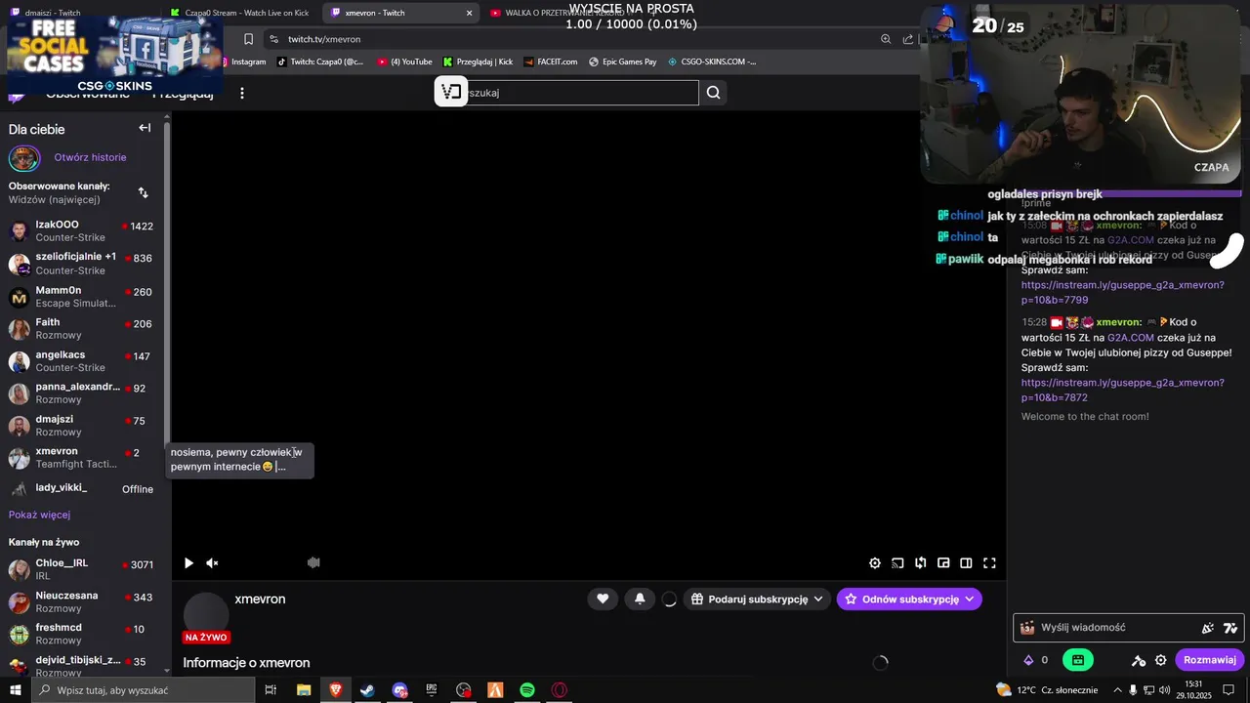The image size is (1250, 703).
Task: Open Mamm0n channel in sidebar
Action: pos(83,297)
